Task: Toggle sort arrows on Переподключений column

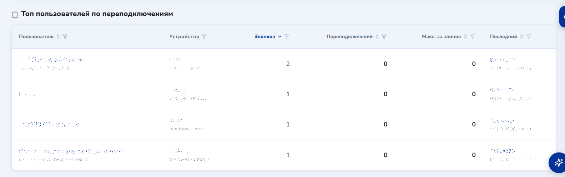Action: click(x=377, y=37)
